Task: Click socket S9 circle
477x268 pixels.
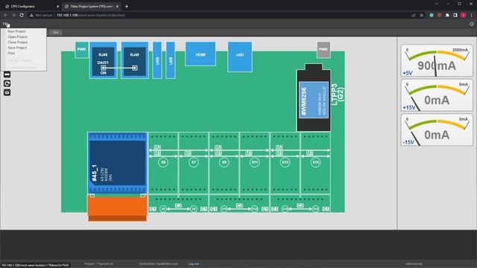Action: pos(224,162)
